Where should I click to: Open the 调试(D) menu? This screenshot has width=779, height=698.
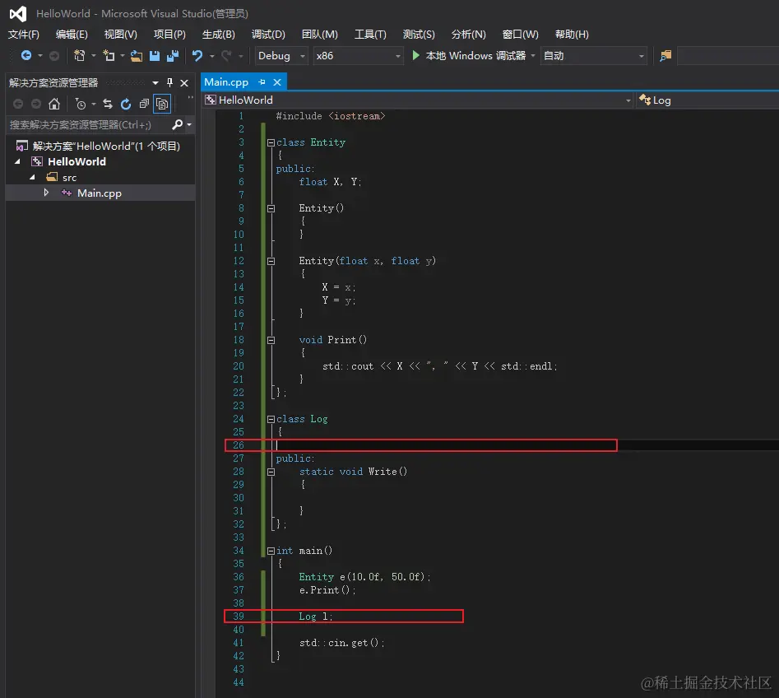point(268,34)
